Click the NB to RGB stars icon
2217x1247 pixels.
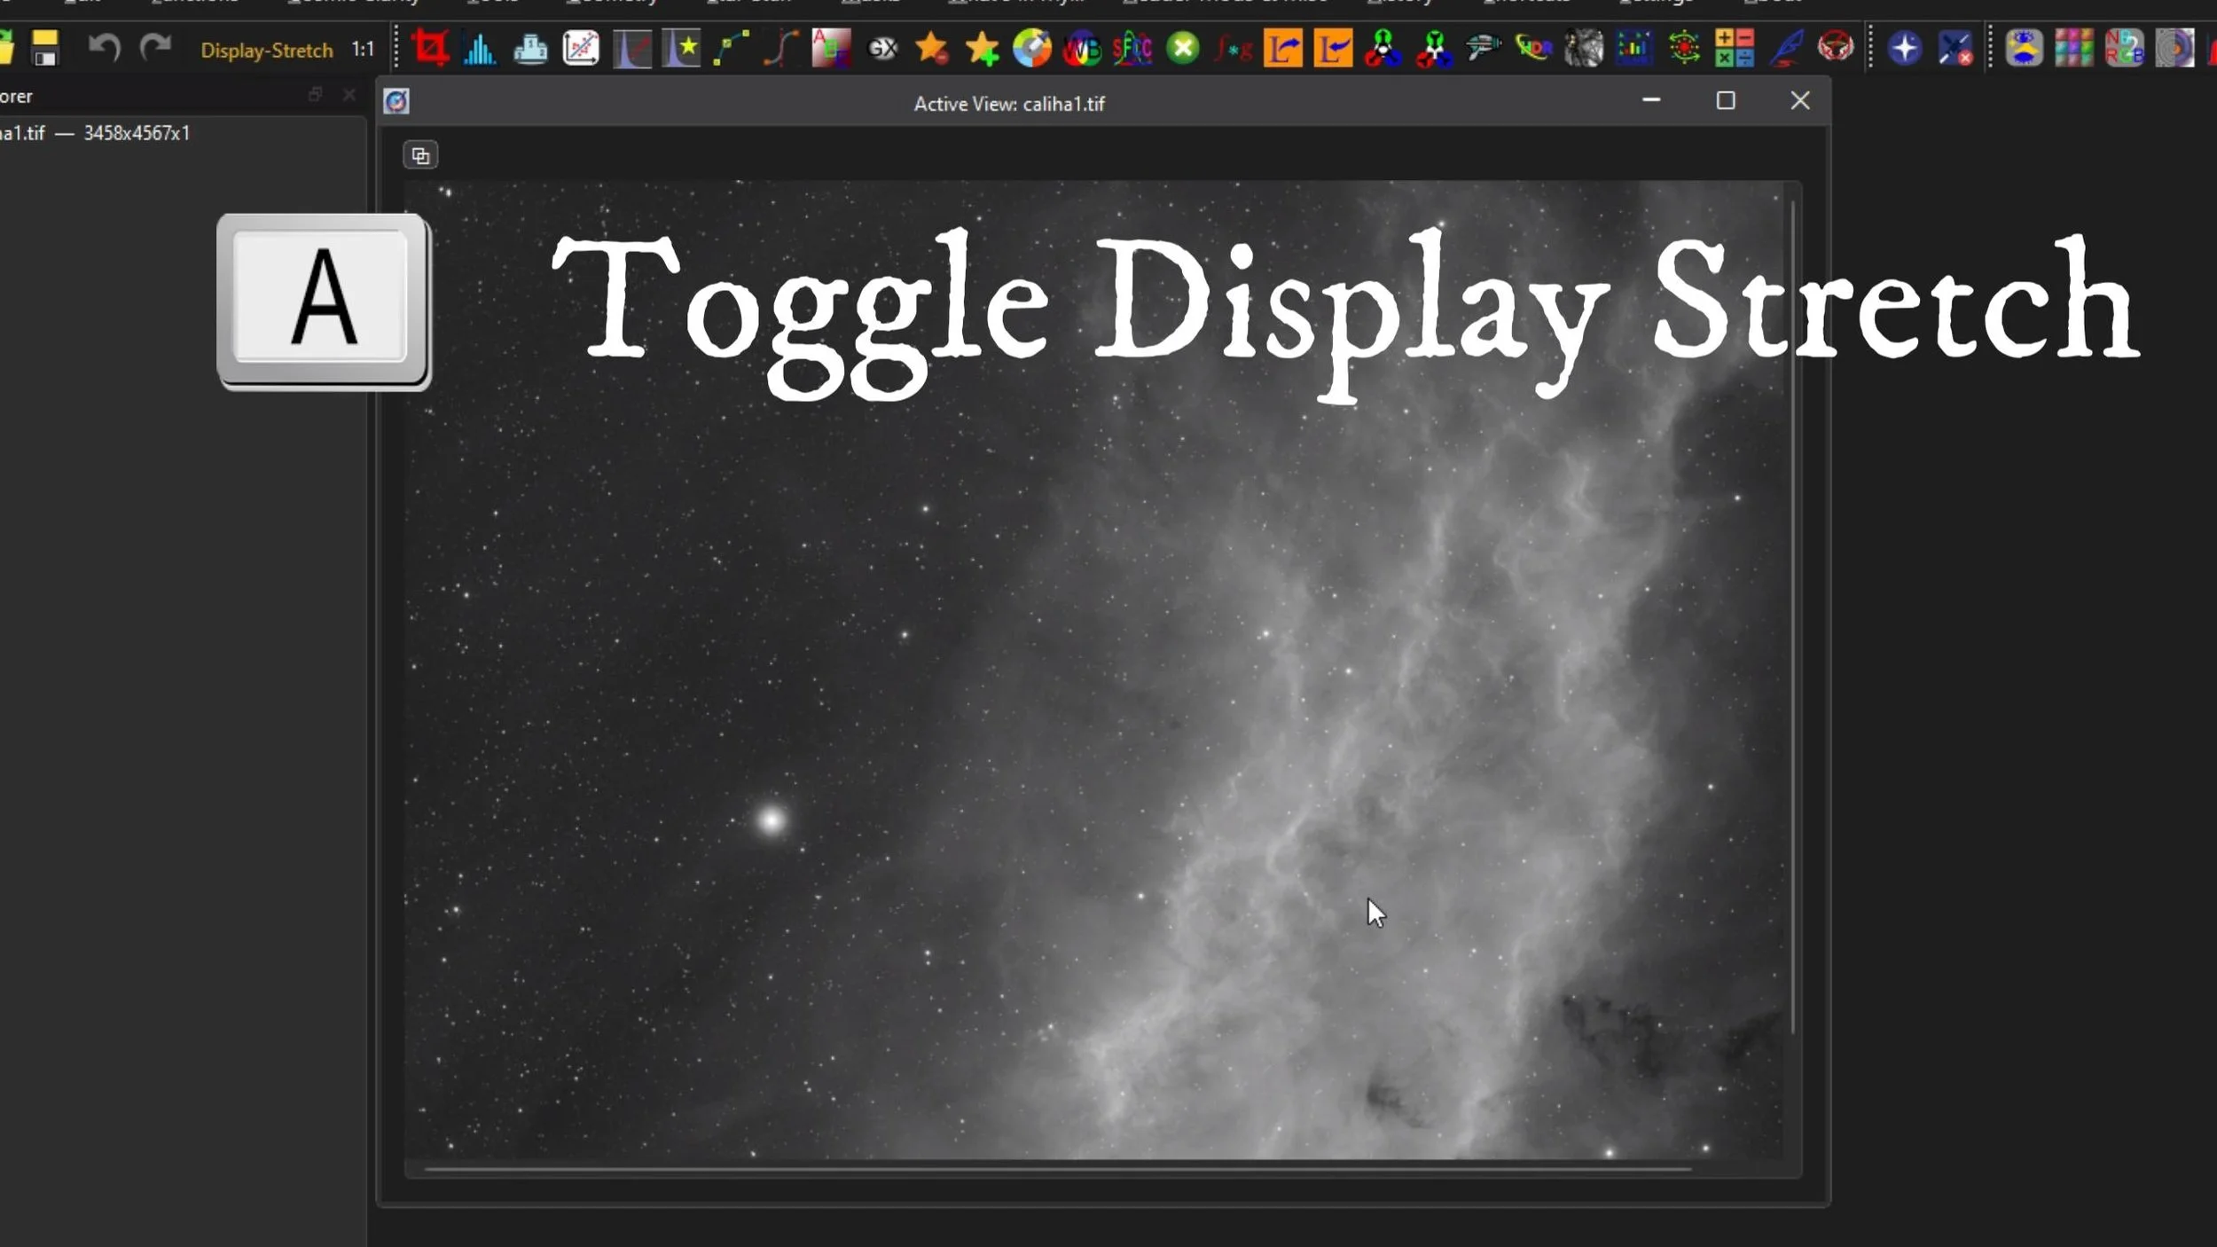[2124, 48]
